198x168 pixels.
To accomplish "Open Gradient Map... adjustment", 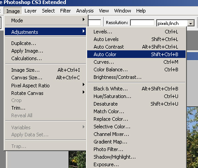I will (136, 142).
